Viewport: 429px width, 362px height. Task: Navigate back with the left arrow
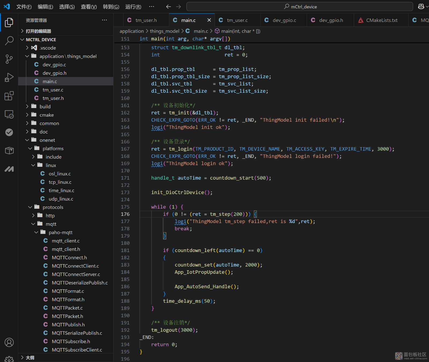pyautogui.click(x=168, y=7)
